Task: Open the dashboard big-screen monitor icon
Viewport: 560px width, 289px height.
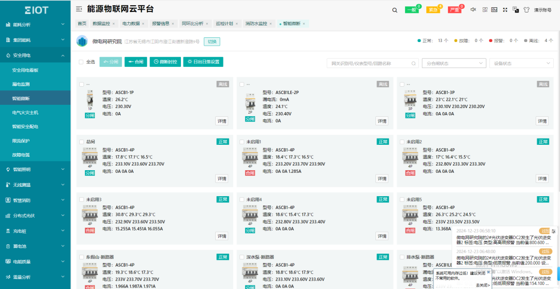Action: [494, 10]
